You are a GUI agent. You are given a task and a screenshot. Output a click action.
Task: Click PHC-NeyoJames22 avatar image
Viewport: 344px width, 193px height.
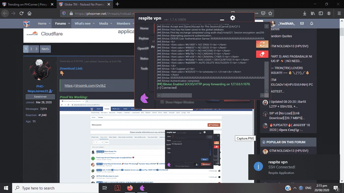[x=40, y=70]
